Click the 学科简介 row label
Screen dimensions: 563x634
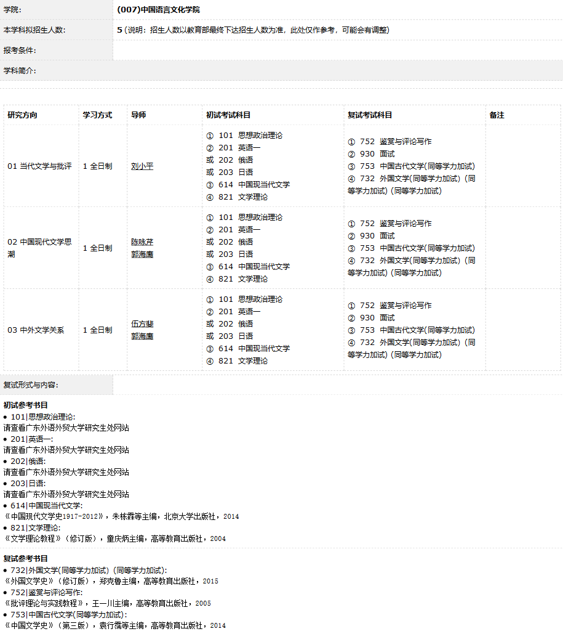point(20,71)
